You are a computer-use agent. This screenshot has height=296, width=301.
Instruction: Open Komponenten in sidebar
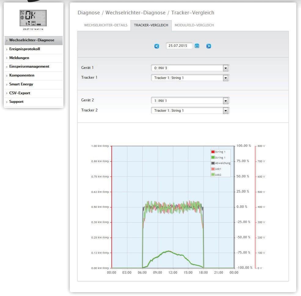click(34, 75)
